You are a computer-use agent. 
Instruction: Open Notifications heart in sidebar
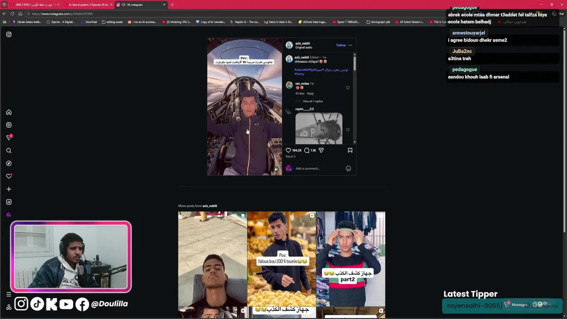[8, 176]
